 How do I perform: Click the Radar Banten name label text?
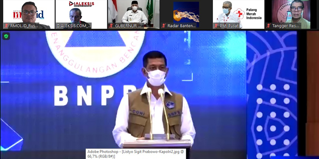(182, 26)
